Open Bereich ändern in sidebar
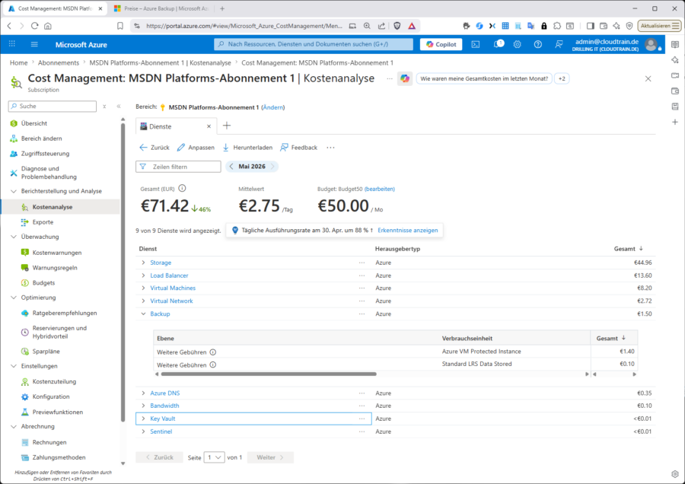This screenshot has height=484, width=685. [x=42, y=139]
